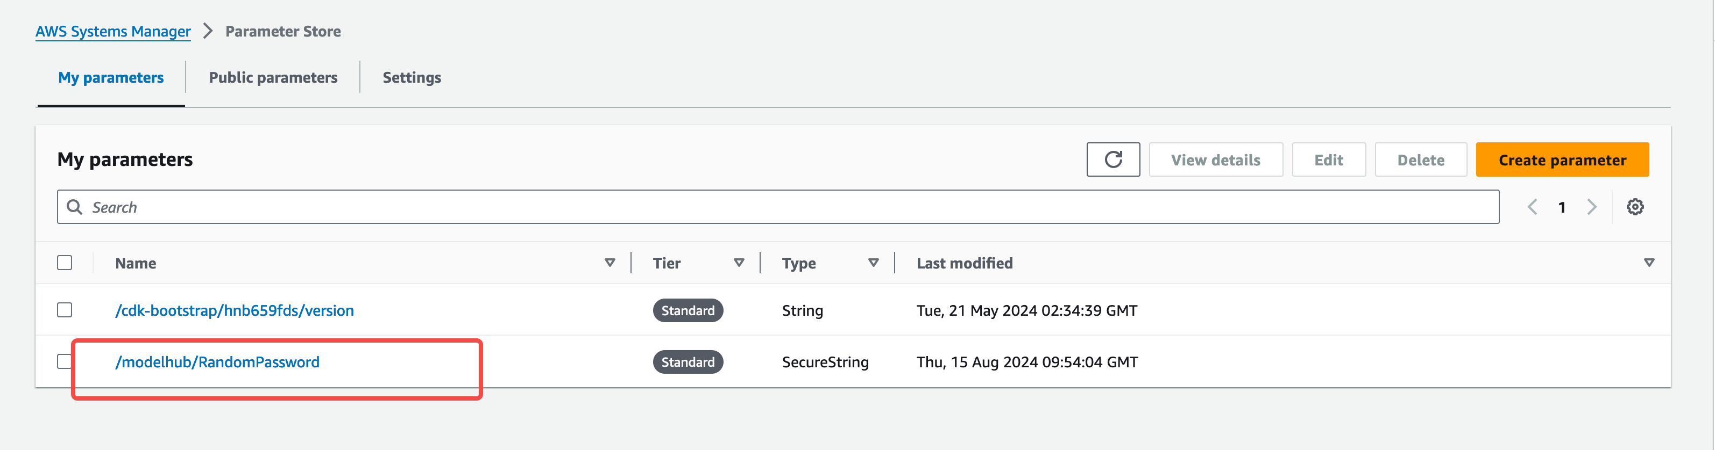Viewport: 1715px width, 450px height.
Task: Go to next page arrow
Action: pyautogui.click(x=1592, y=207)
